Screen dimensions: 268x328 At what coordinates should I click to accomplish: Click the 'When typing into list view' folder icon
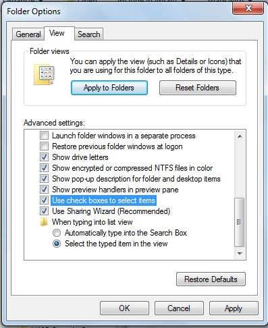[44, 222]
